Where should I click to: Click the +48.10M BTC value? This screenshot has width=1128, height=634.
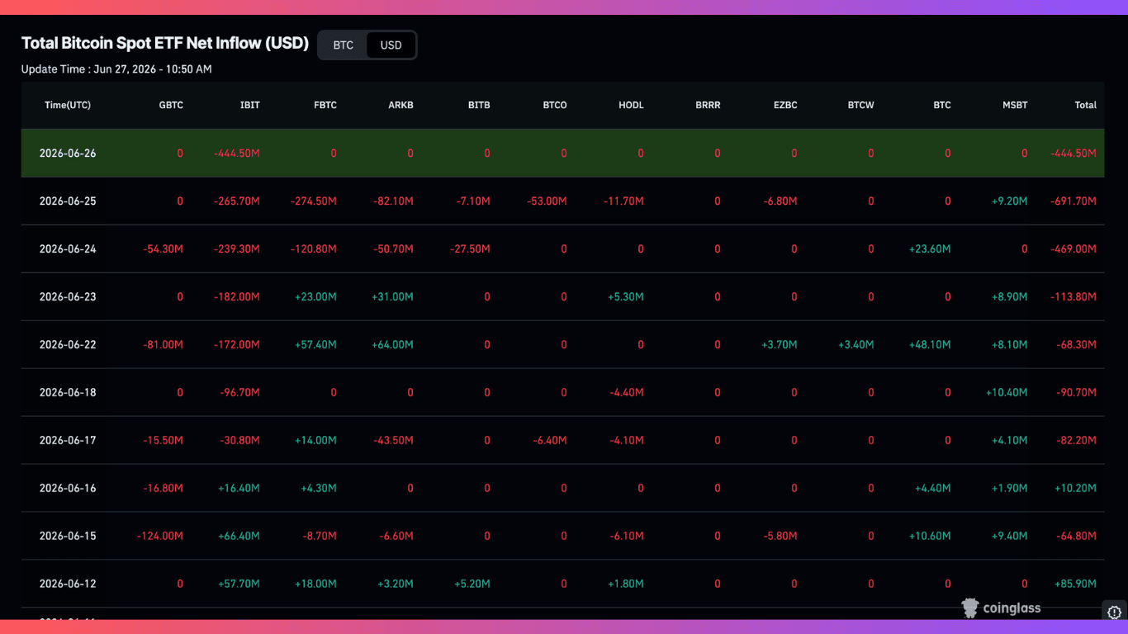[930, 344]
